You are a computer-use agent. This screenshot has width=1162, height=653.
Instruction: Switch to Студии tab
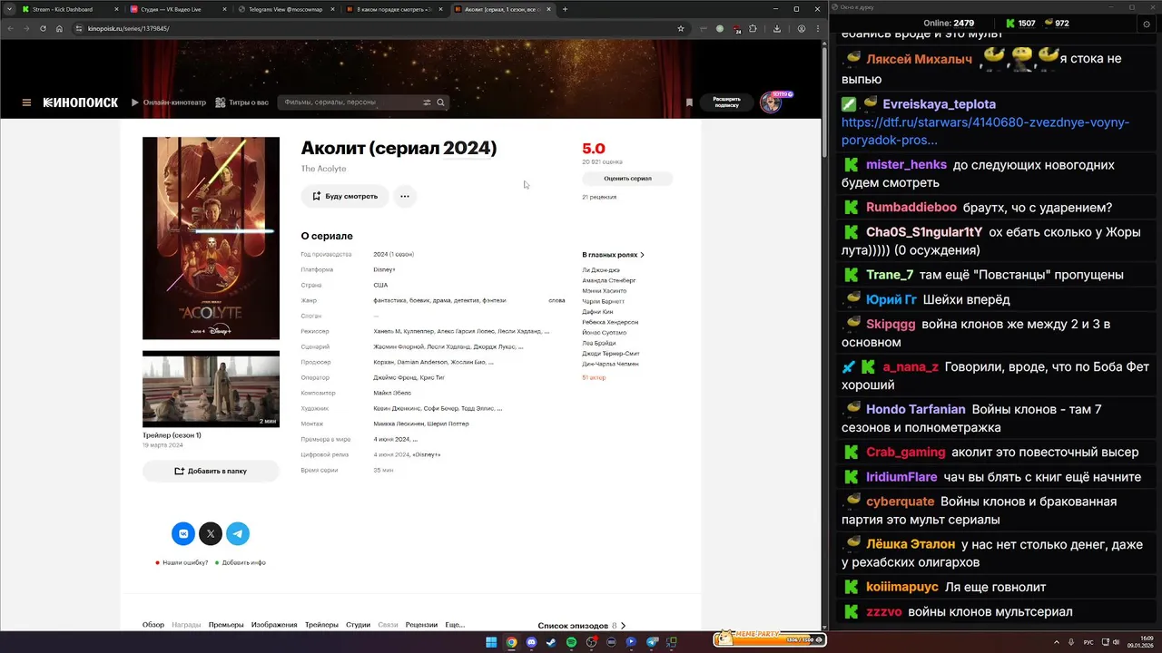click(x=358, y=625)
